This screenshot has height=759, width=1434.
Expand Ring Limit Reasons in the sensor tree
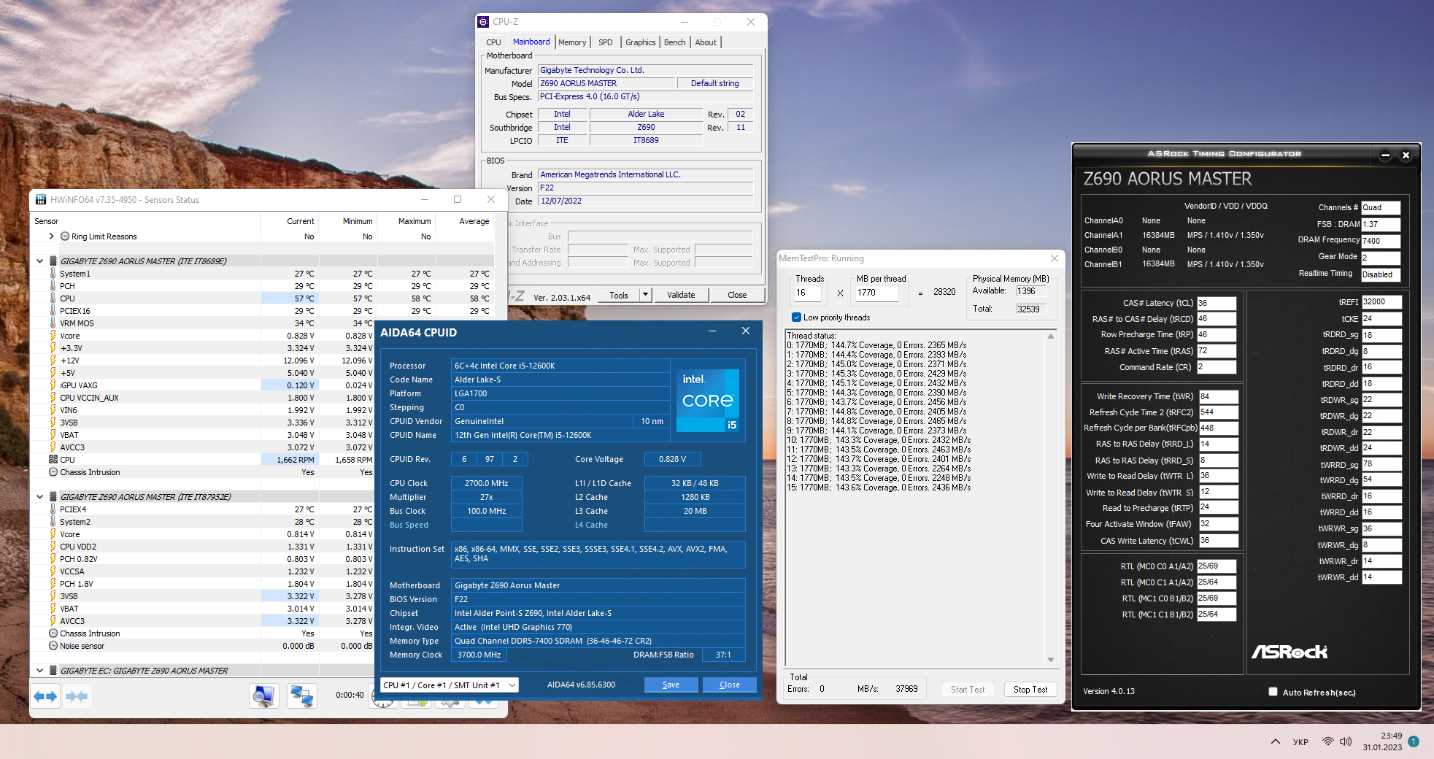point(50,236)
